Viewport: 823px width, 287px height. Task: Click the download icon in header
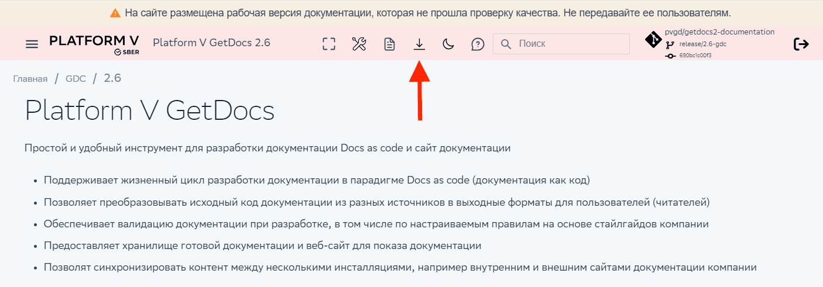point(419,44)
